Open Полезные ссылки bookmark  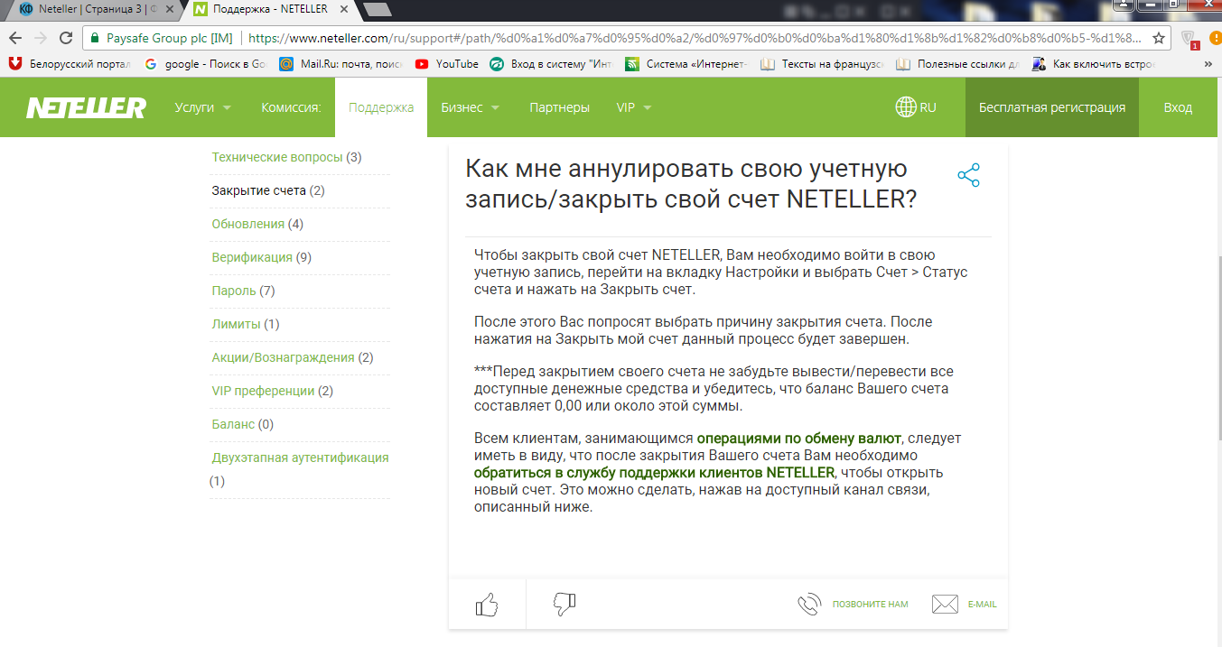[958, 64]
